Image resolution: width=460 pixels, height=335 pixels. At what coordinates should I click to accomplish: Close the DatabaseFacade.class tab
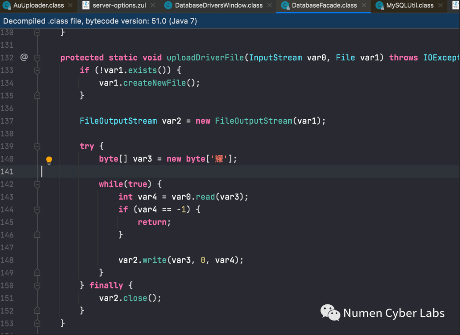(364, 6)
